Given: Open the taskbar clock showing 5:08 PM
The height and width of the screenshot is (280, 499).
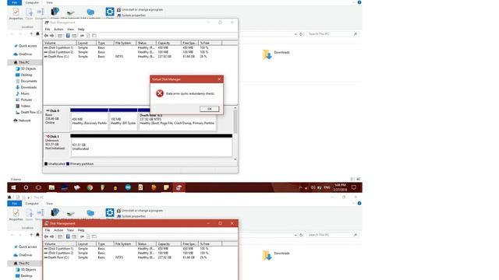Looking at the screenshot, I should pyautogui.click(x=340, y=187).
